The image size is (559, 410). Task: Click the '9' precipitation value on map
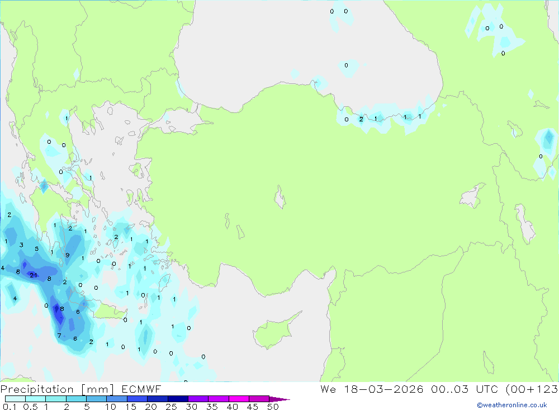pyautogui.click(x=68, y=255)
